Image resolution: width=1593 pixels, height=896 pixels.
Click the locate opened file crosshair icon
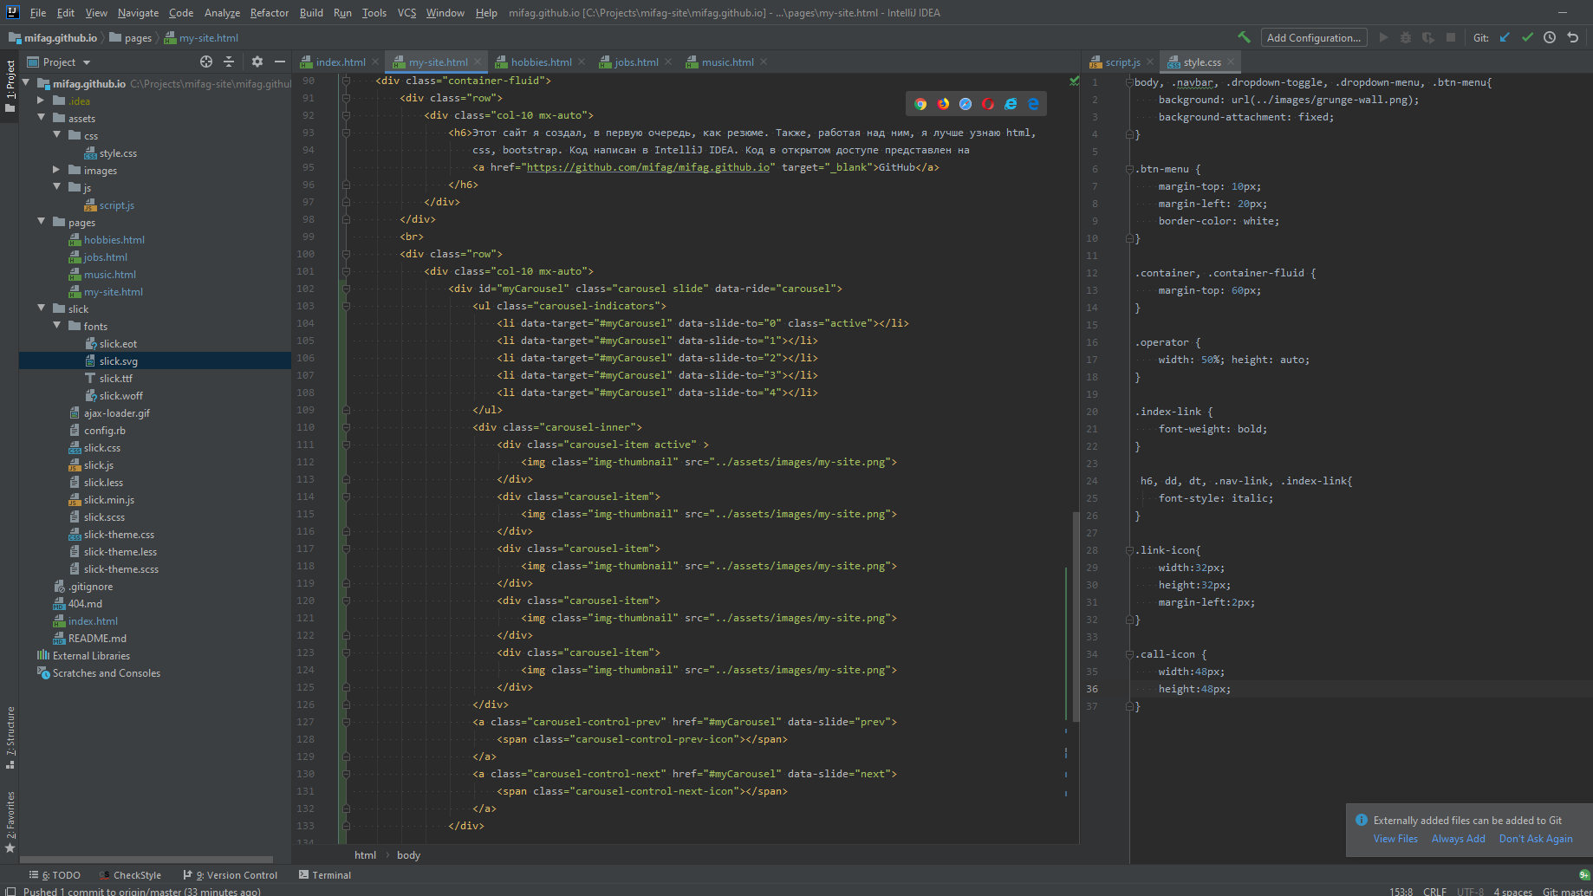206,62
